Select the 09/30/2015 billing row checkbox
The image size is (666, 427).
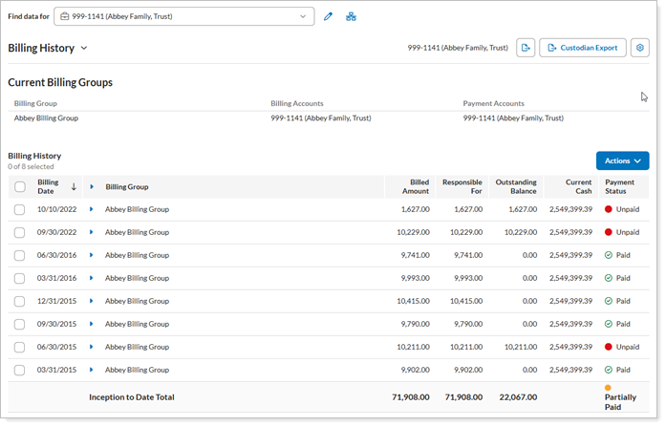(20, 324)
